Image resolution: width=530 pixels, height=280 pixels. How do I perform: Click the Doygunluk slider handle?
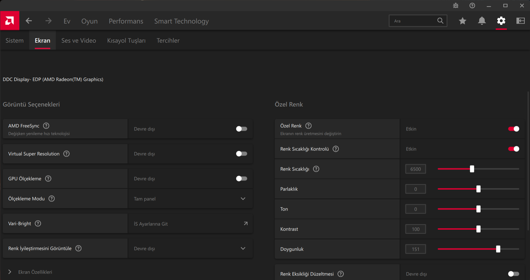(x=498, y=249)
